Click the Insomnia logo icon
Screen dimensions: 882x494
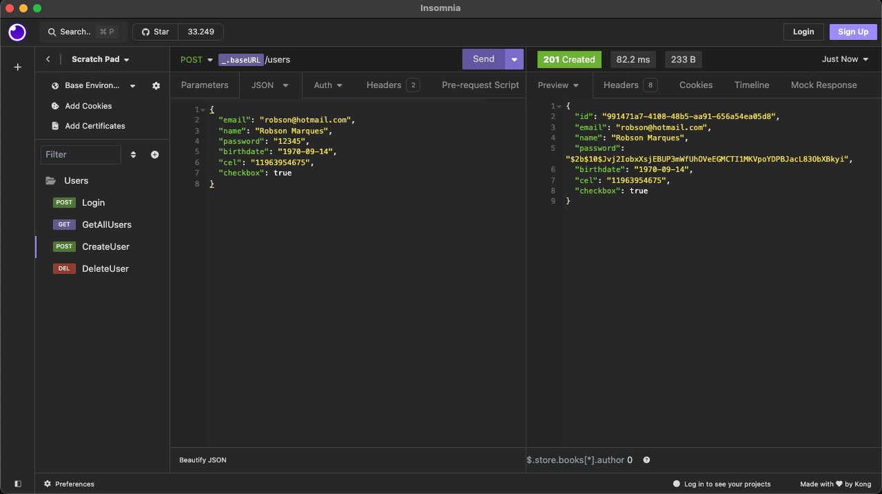(x=17, y=32)
